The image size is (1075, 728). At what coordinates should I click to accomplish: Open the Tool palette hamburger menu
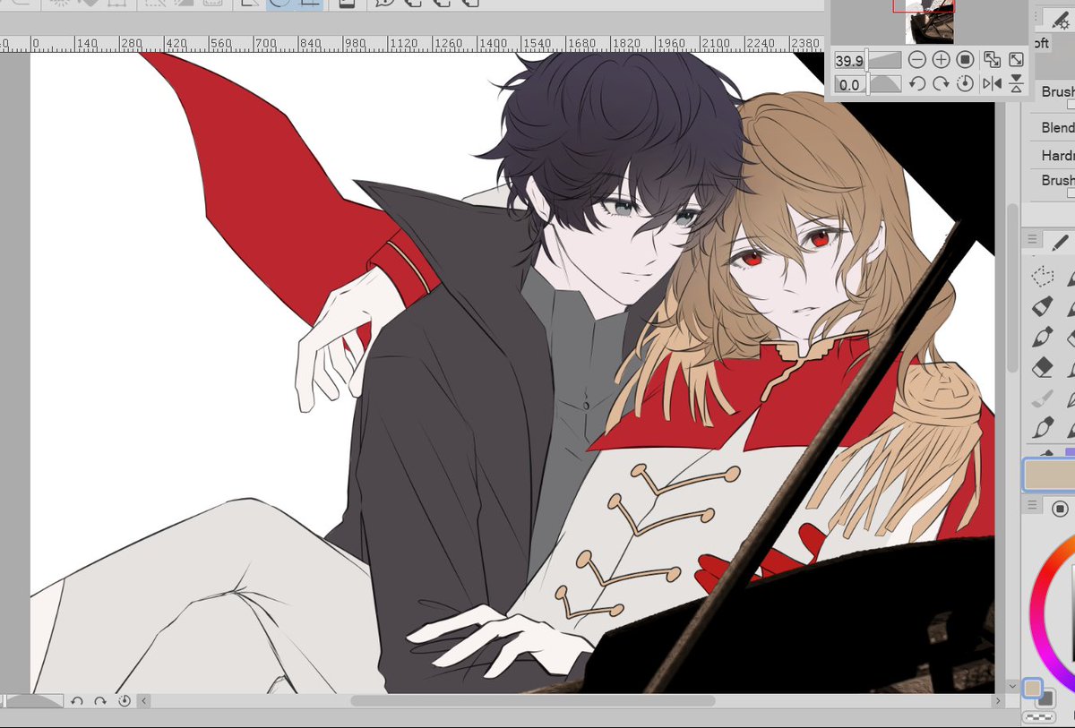pyautogui.click(x=1032, y=239)
